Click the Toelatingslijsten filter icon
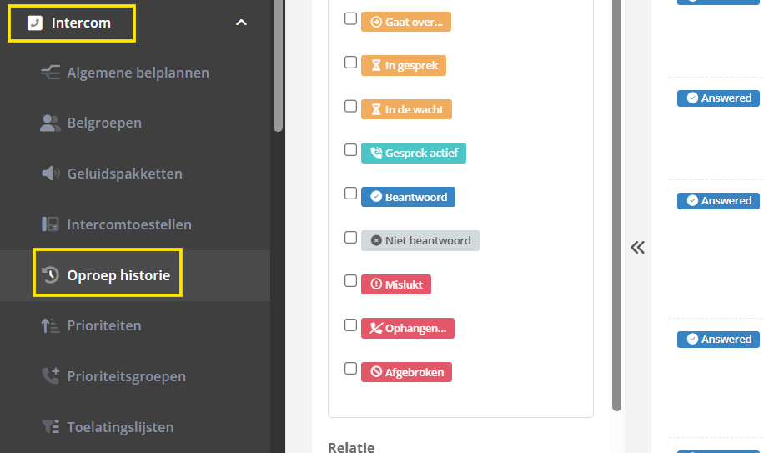The height and width of the screenshot is (453, 764). tap(50, 427)
